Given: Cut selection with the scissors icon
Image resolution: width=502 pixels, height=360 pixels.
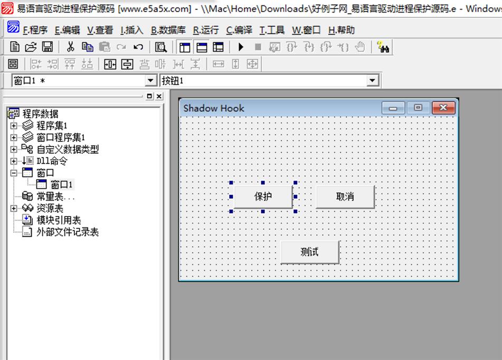Looking at the screenshot, I should [x=70, y=47].
